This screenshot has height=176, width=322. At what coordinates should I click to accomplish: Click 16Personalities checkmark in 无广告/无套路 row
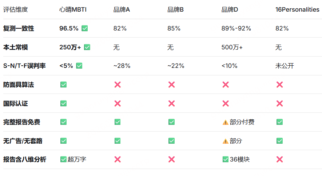[x=279, y=141]
